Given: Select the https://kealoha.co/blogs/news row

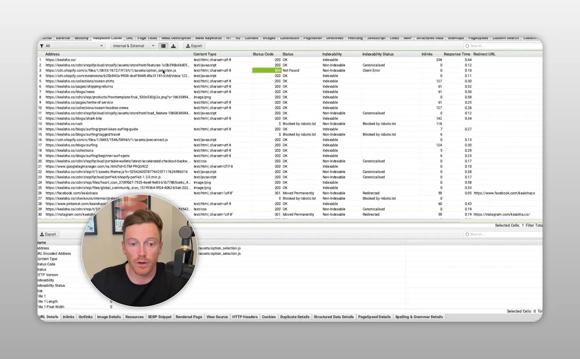Looking at the screenshot, I should (70, 92).
